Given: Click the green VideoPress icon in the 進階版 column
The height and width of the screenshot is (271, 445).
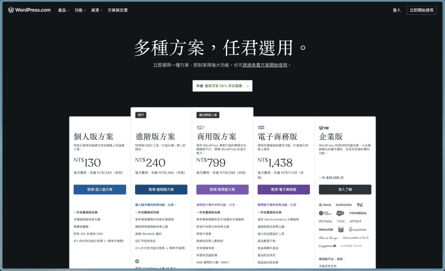Looking at the screenshot, I should click(137, 262).
